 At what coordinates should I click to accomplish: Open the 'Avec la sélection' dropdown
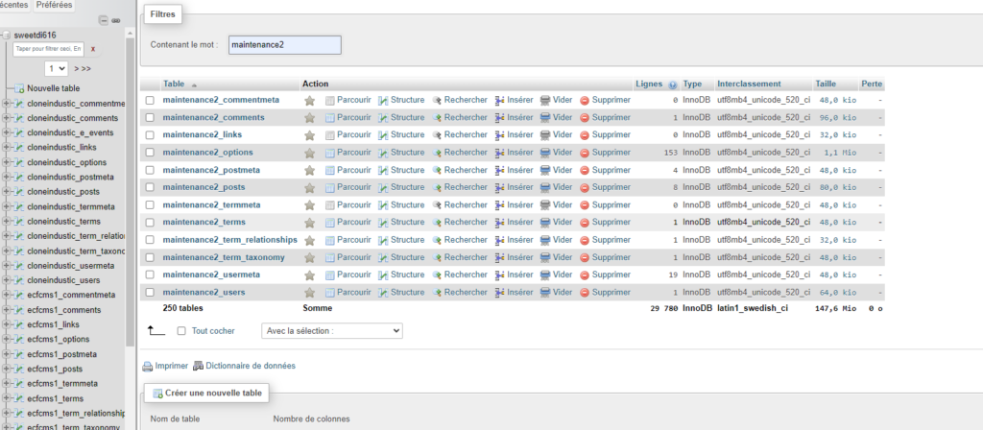tap(331, 330)
